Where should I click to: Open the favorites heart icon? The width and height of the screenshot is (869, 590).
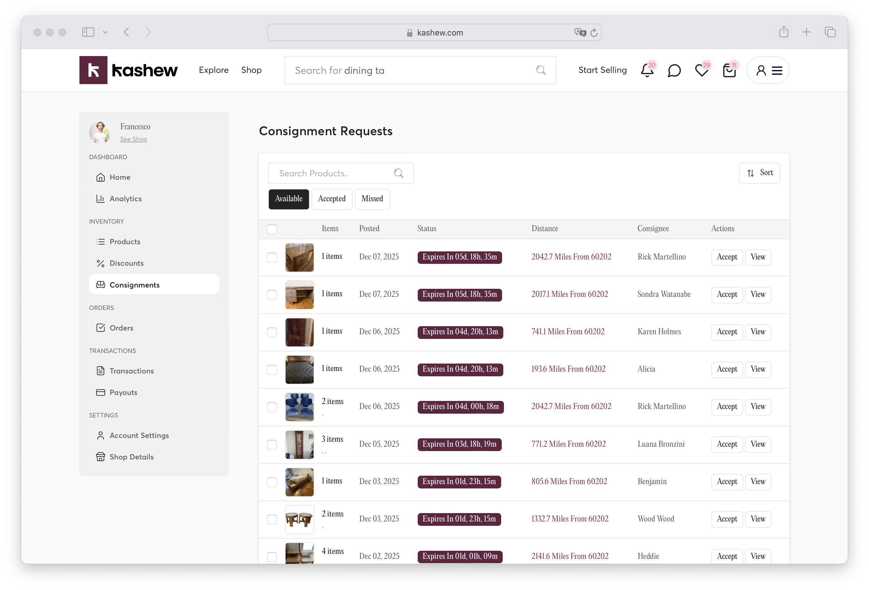click(701, 71)
